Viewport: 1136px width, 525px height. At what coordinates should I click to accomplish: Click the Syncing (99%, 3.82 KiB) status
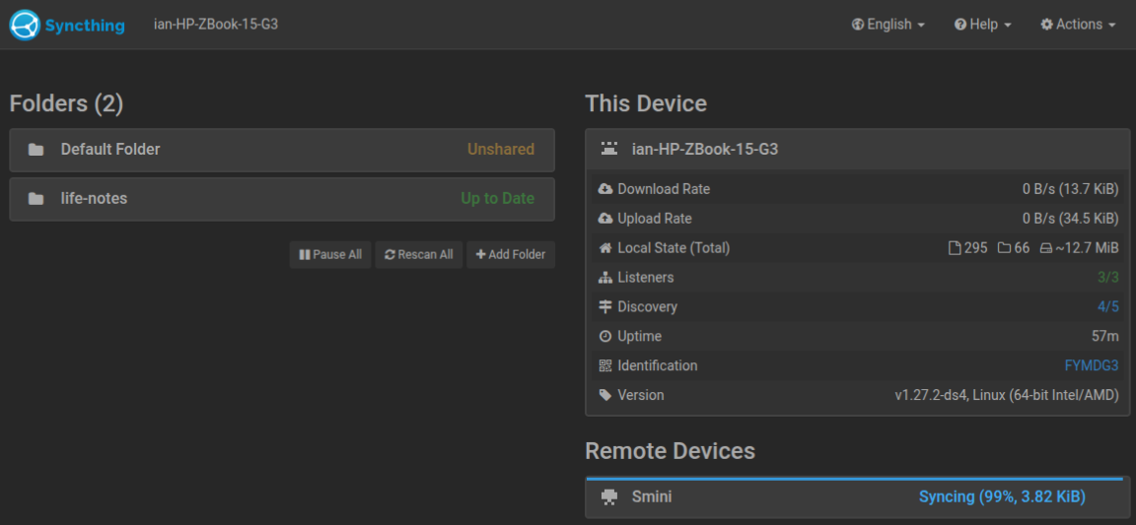pyautogui.click(x=1002, y=496)
